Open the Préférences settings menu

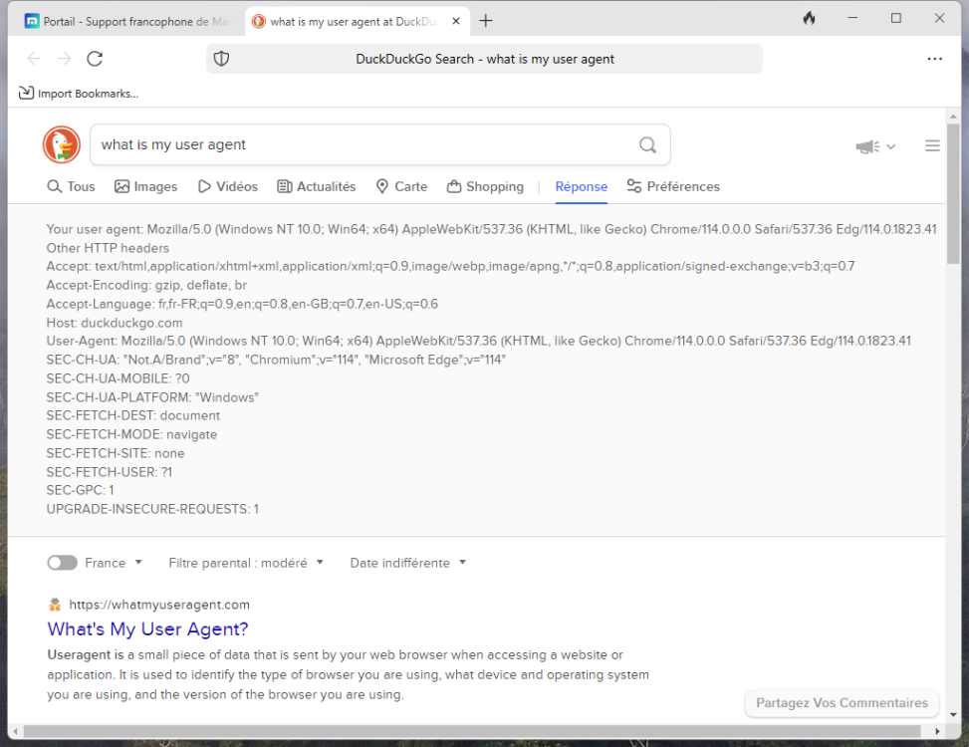(x=673, y=186)
